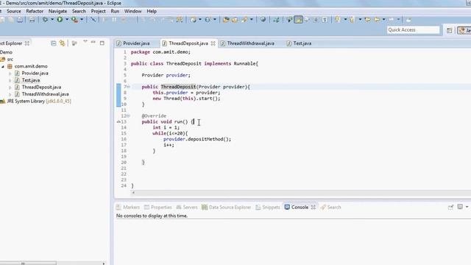Maximize the Project Explorer panel
The width and height of the screenshot is (471, 265).
[x=102, y=43]
